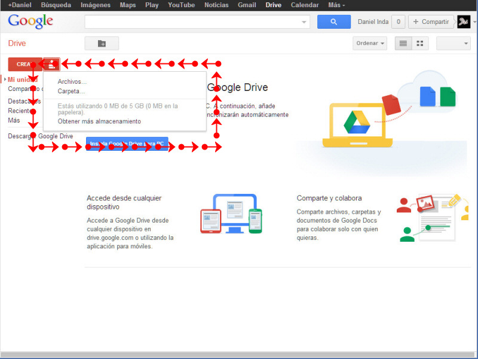This screenshot has width=478, height=359.
Task: Open Destacados in sidebar
Action: coord(24,101)
